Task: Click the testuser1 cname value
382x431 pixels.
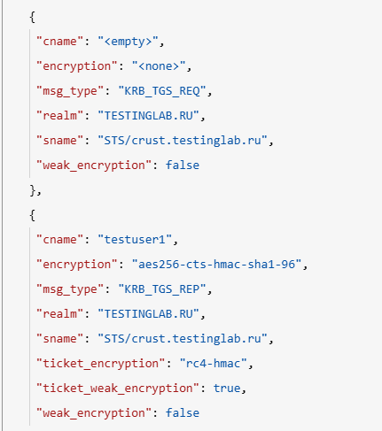Action: 135,240
